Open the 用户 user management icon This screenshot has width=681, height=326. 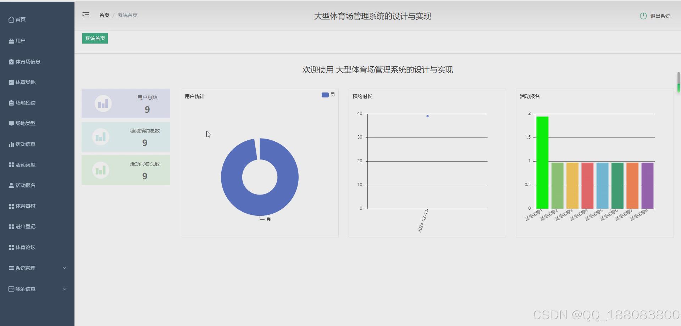[x=11, y=41]
